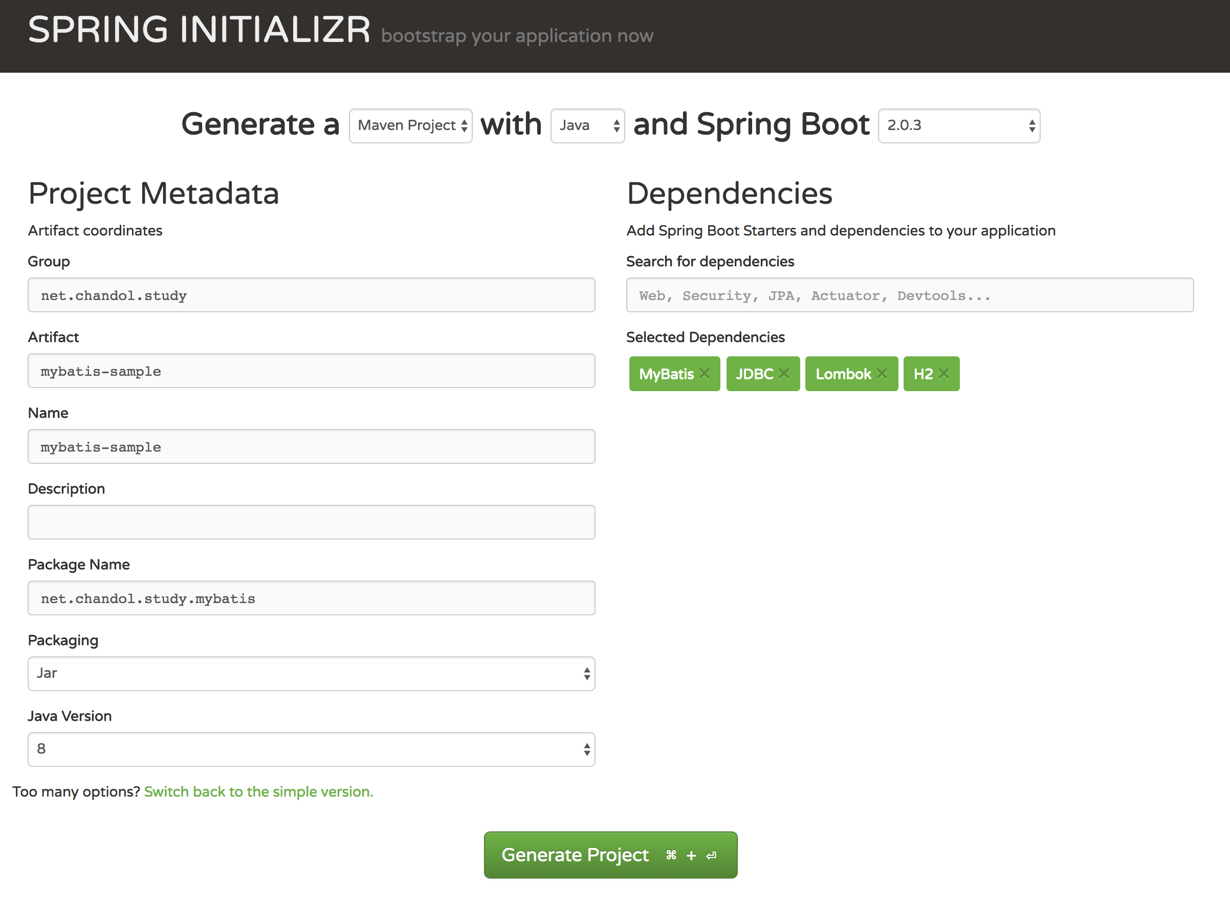Remove the Lombok dependency via its X icon

click(882, 373)
